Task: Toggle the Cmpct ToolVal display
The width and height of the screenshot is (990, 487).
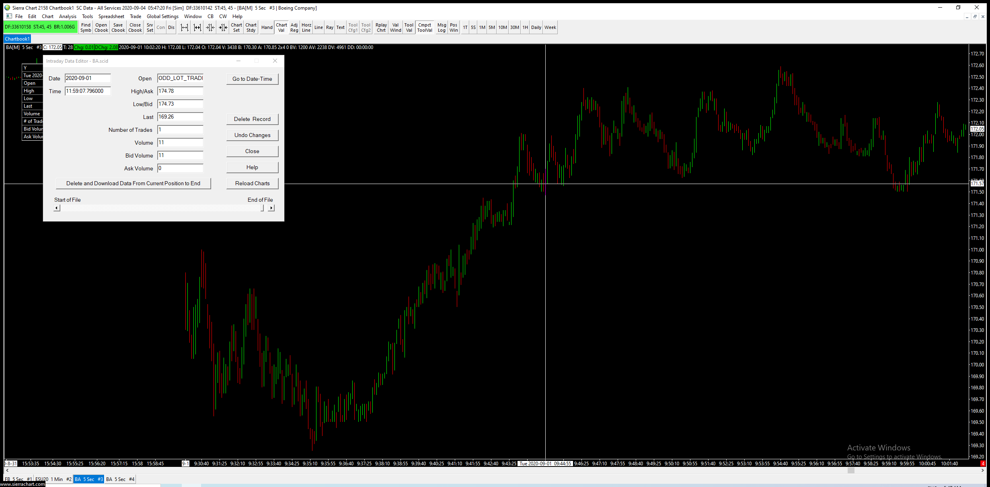Action: (425, 27)
